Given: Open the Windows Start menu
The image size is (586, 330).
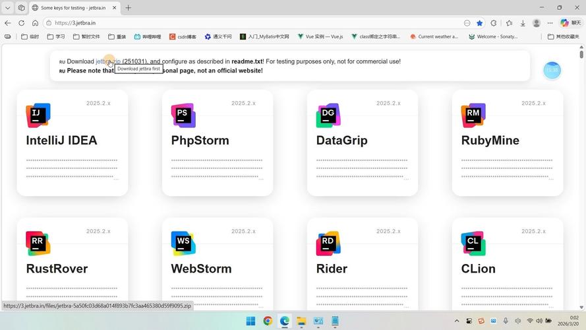Looking at the screenshot, I should tap(250, 321).
